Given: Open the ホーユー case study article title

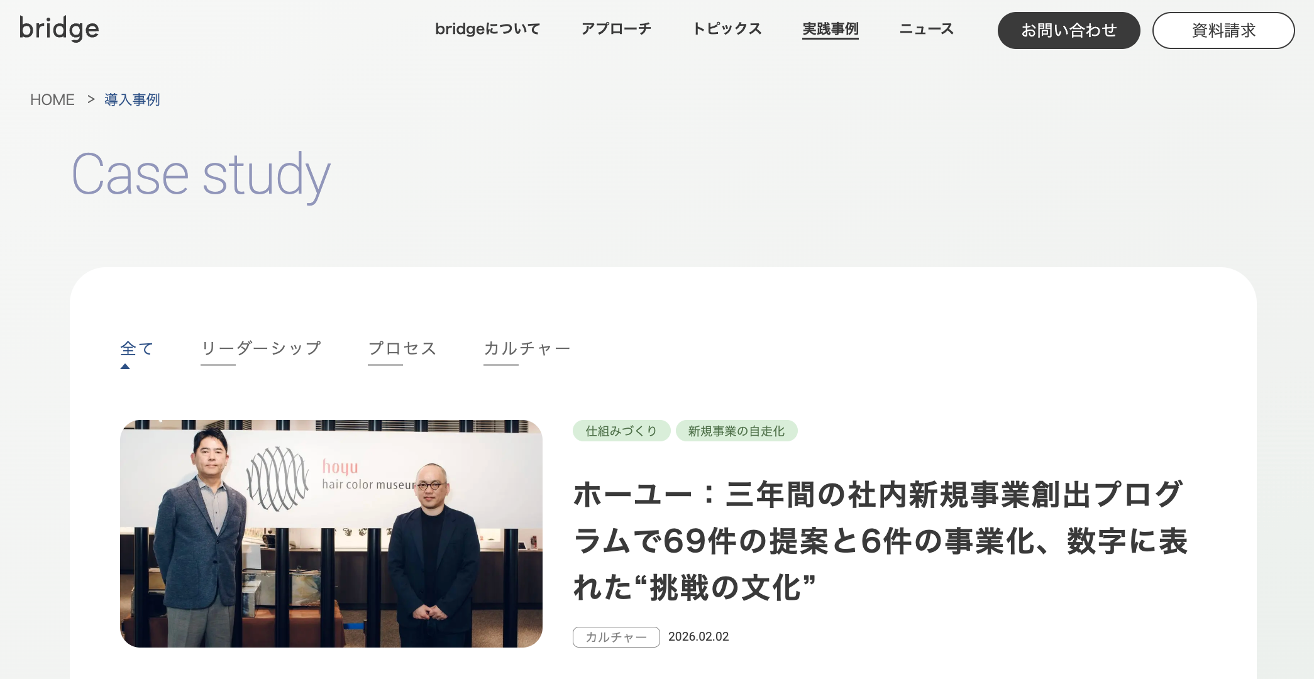Looking at the screenshot, I should click(880, 541).
